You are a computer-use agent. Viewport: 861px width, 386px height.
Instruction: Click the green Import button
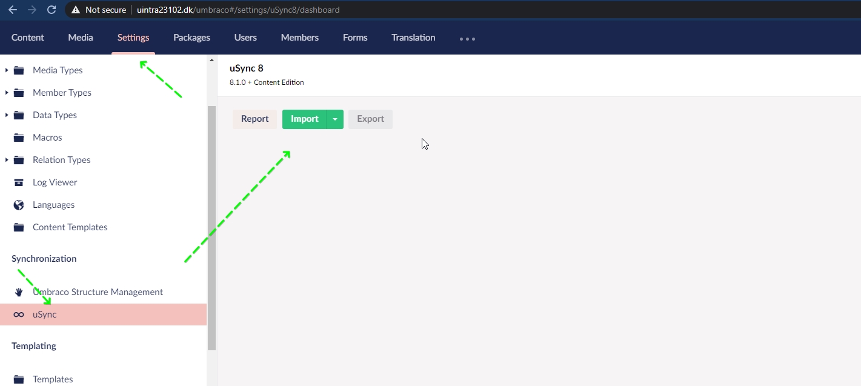304,119
